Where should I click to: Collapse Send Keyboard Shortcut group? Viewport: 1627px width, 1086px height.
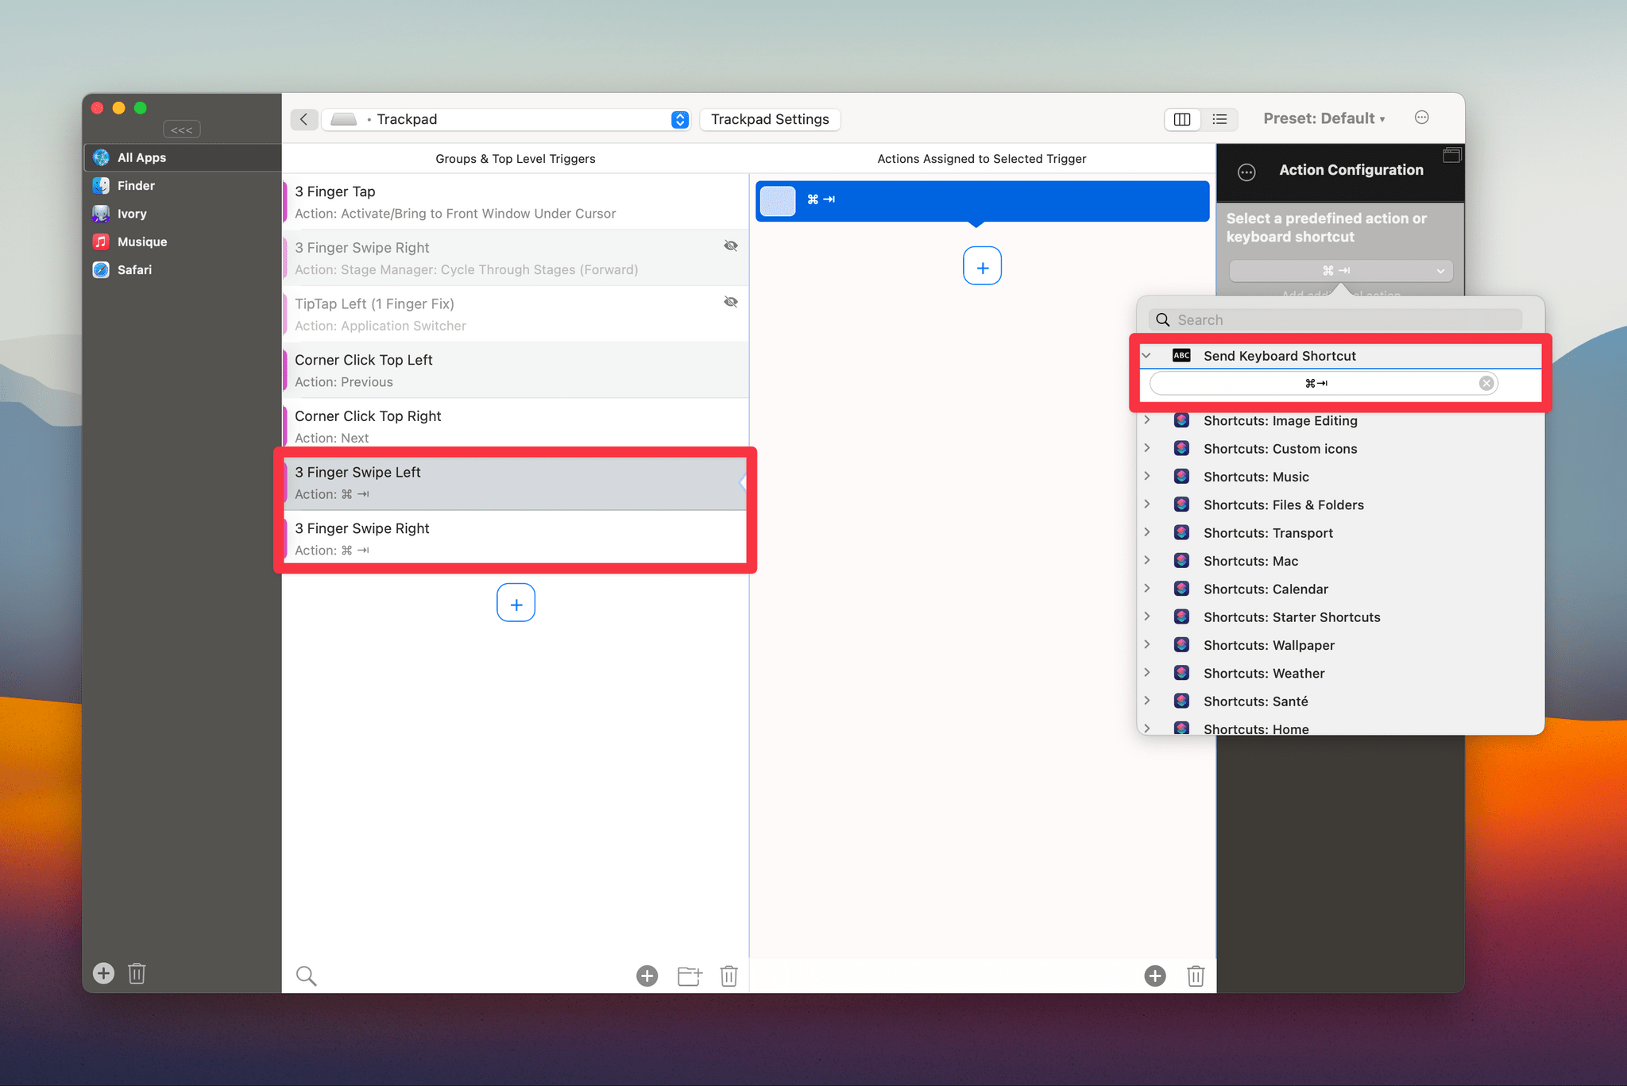[x=1146, y=355]
